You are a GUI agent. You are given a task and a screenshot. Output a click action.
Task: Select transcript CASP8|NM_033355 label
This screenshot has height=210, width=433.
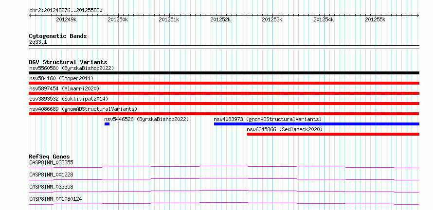tap(51, 162)
